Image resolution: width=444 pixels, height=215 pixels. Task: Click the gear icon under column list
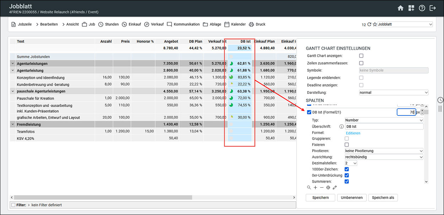tap(328, 187)
